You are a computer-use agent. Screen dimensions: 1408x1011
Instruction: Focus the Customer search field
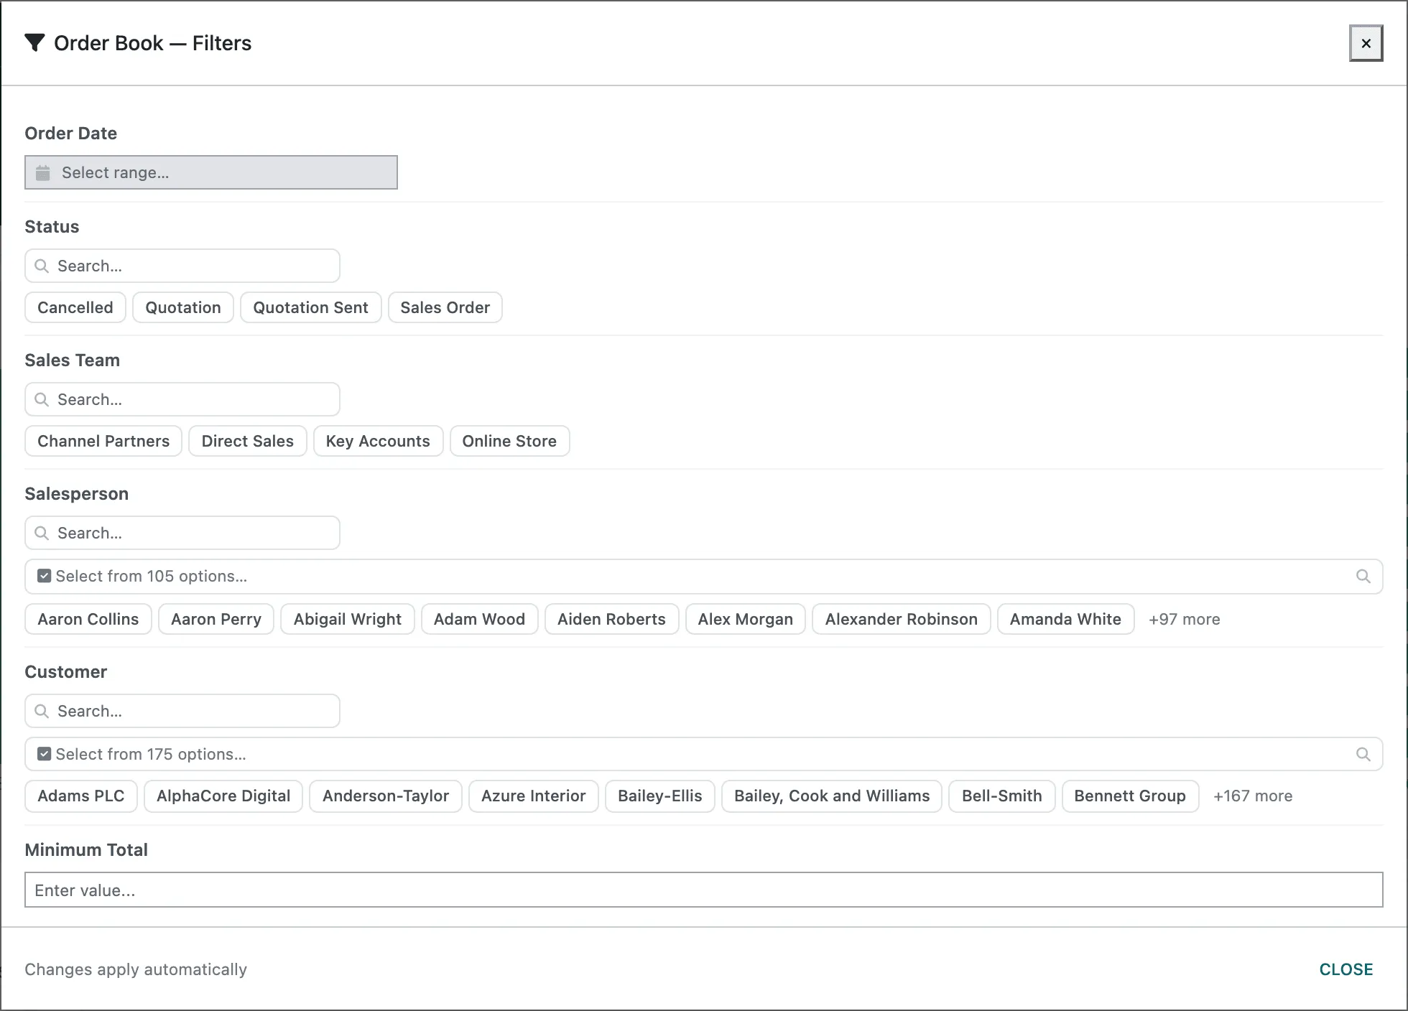point(182,711)
